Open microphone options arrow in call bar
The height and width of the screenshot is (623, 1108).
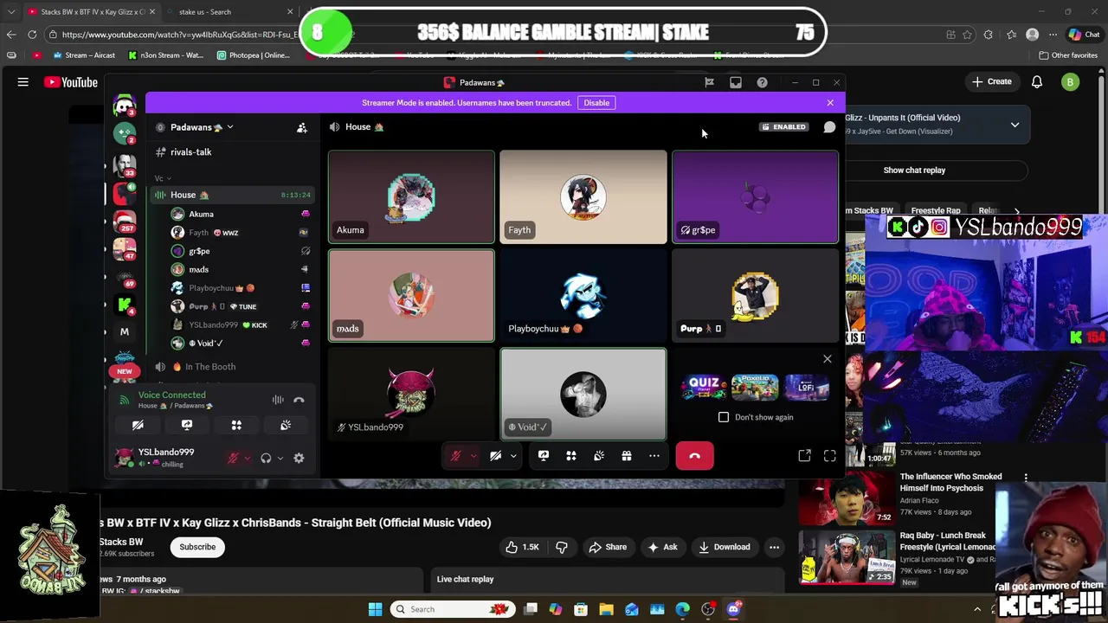(473, 456)
